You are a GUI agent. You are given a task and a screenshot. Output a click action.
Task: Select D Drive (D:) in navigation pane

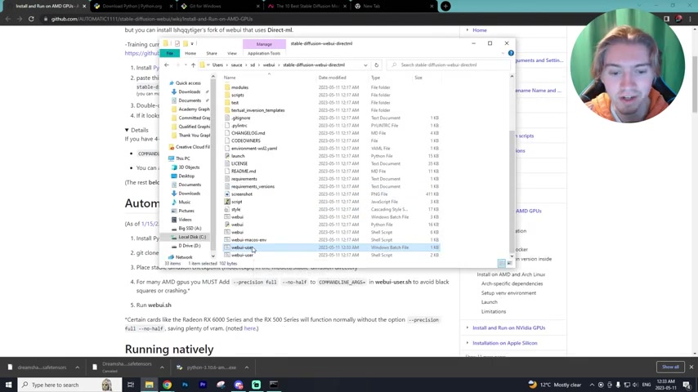point(189,246)
